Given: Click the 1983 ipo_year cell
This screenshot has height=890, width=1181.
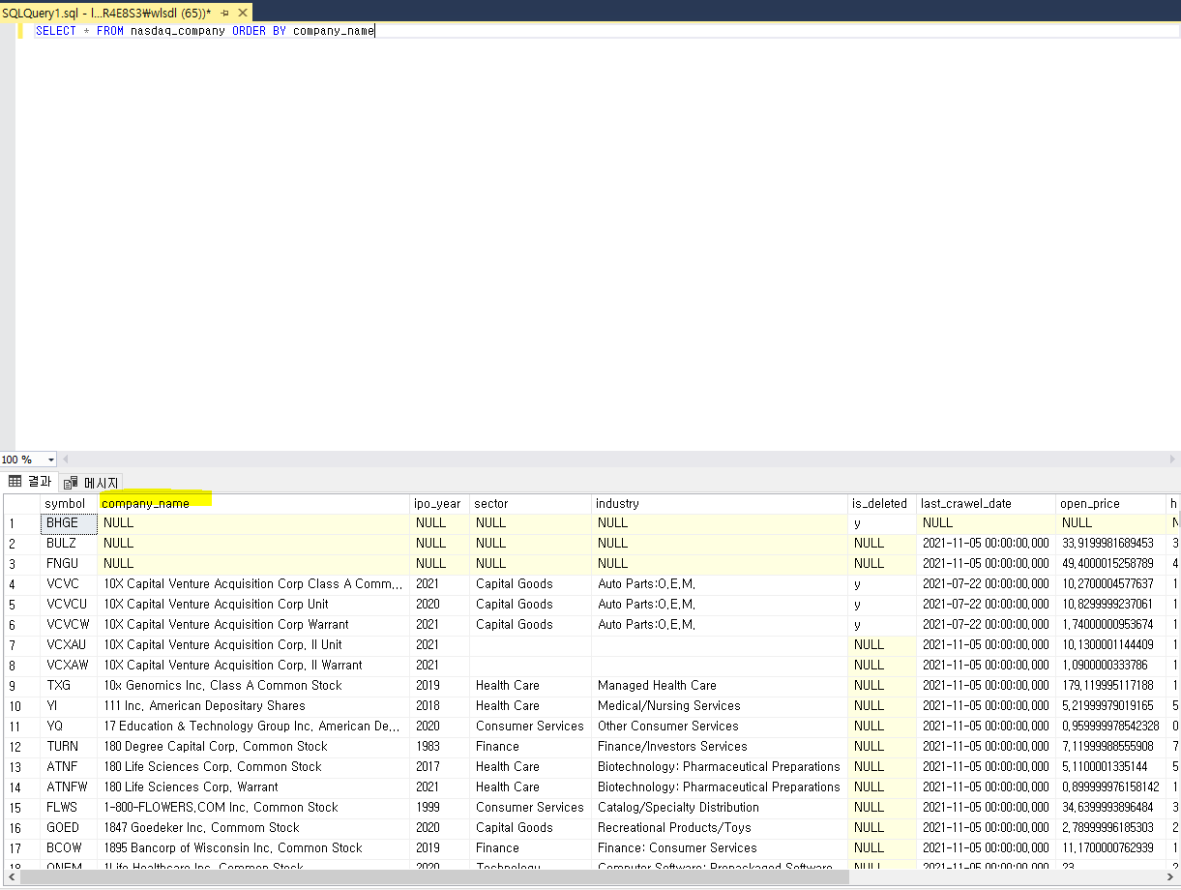Looking at the screenshot, I should click(x=440, y=747).
